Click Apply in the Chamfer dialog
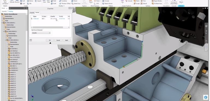210x101 pixels. click(67, 40)
